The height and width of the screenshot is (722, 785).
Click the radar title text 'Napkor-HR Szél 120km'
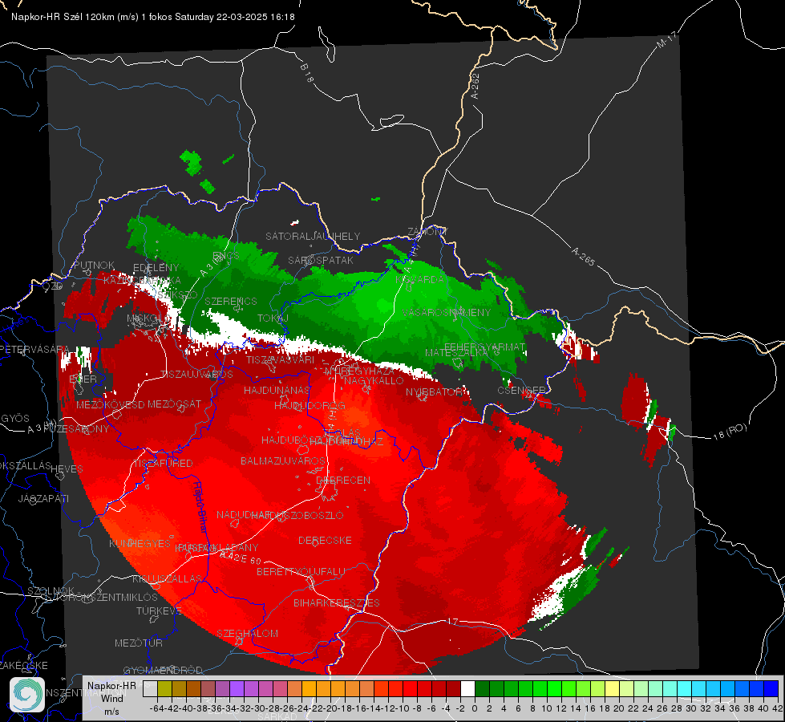(63, 17)
